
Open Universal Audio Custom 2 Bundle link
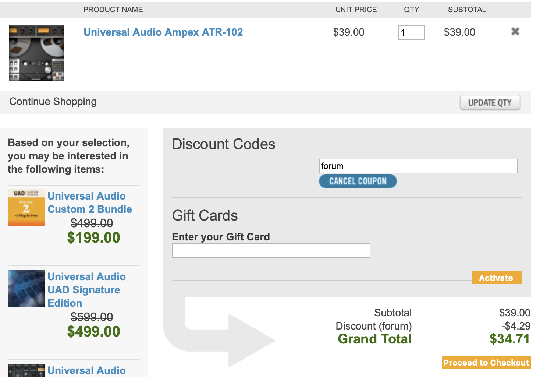[x=90, y=202]
